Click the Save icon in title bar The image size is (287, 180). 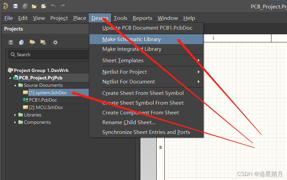pos(16,6)
